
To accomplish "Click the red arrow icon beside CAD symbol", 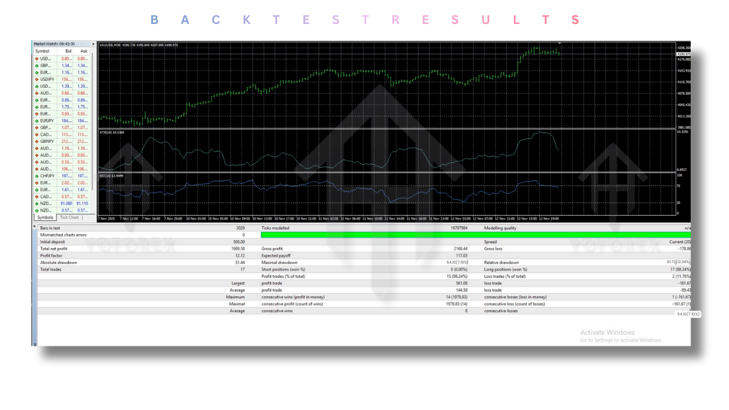I will (x=35, y=134).
